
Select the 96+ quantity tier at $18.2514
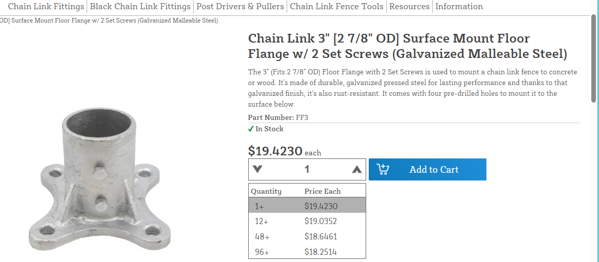[x=307, y=252]
